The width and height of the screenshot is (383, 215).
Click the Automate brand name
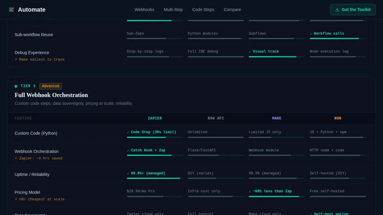(32, 10)
